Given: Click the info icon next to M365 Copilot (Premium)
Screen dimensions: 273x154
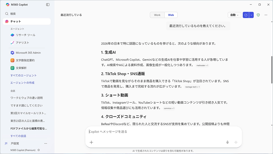Looking at the screenshot, I should coord(39,150).
